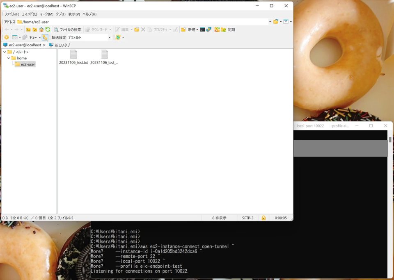The width and height of the screenshot is (394, 280).
Task: Expand the address path dropdown
Action: (x=270, y=22)
